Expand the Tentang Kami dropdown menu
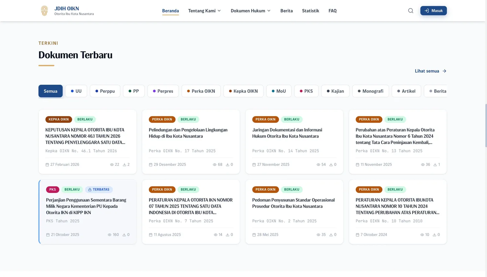The image size is (487, 277). (x=205, y=11)
